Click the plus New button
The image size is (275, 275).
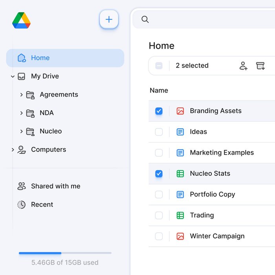[x=109, y=19]
